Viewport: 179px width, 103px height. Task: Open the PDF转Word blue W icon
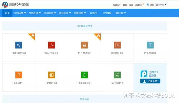[x=19, y=45]
